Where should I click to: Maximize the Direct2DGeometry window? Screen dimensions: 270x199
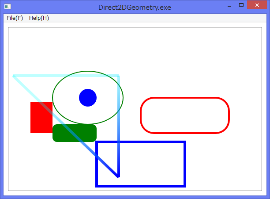[x=241, y=5]
